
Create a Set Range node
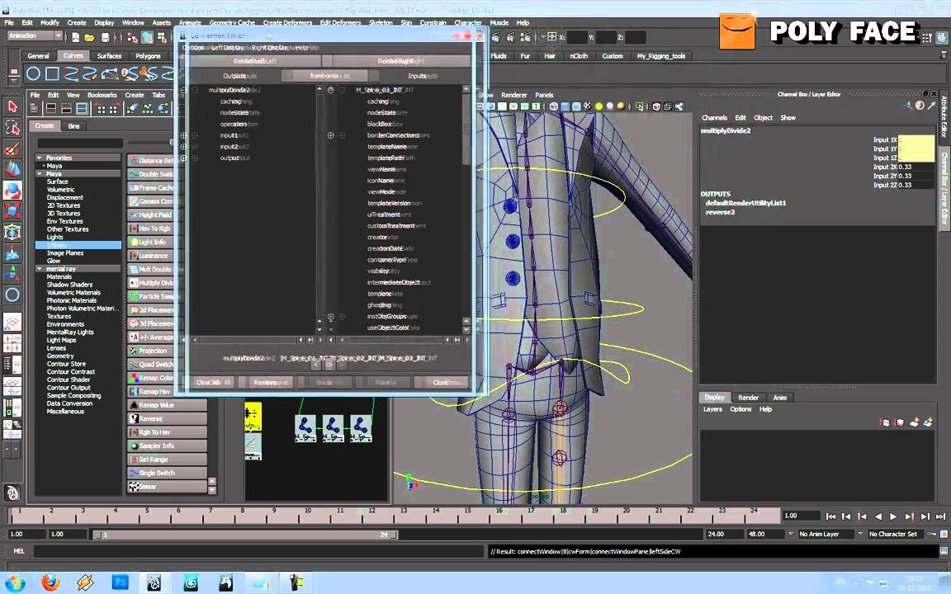[x=168, y=460]
